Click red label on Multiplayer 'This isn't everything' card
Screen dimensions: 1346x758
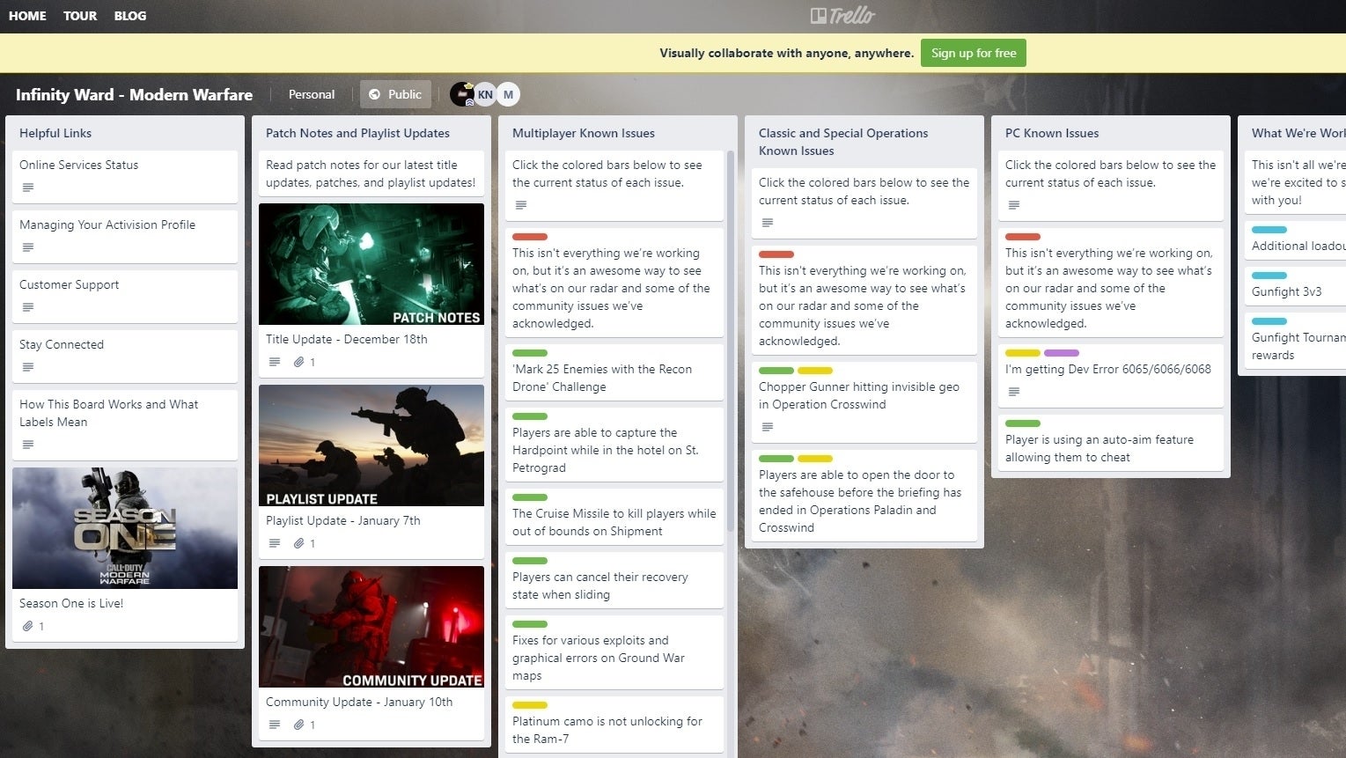530,237
